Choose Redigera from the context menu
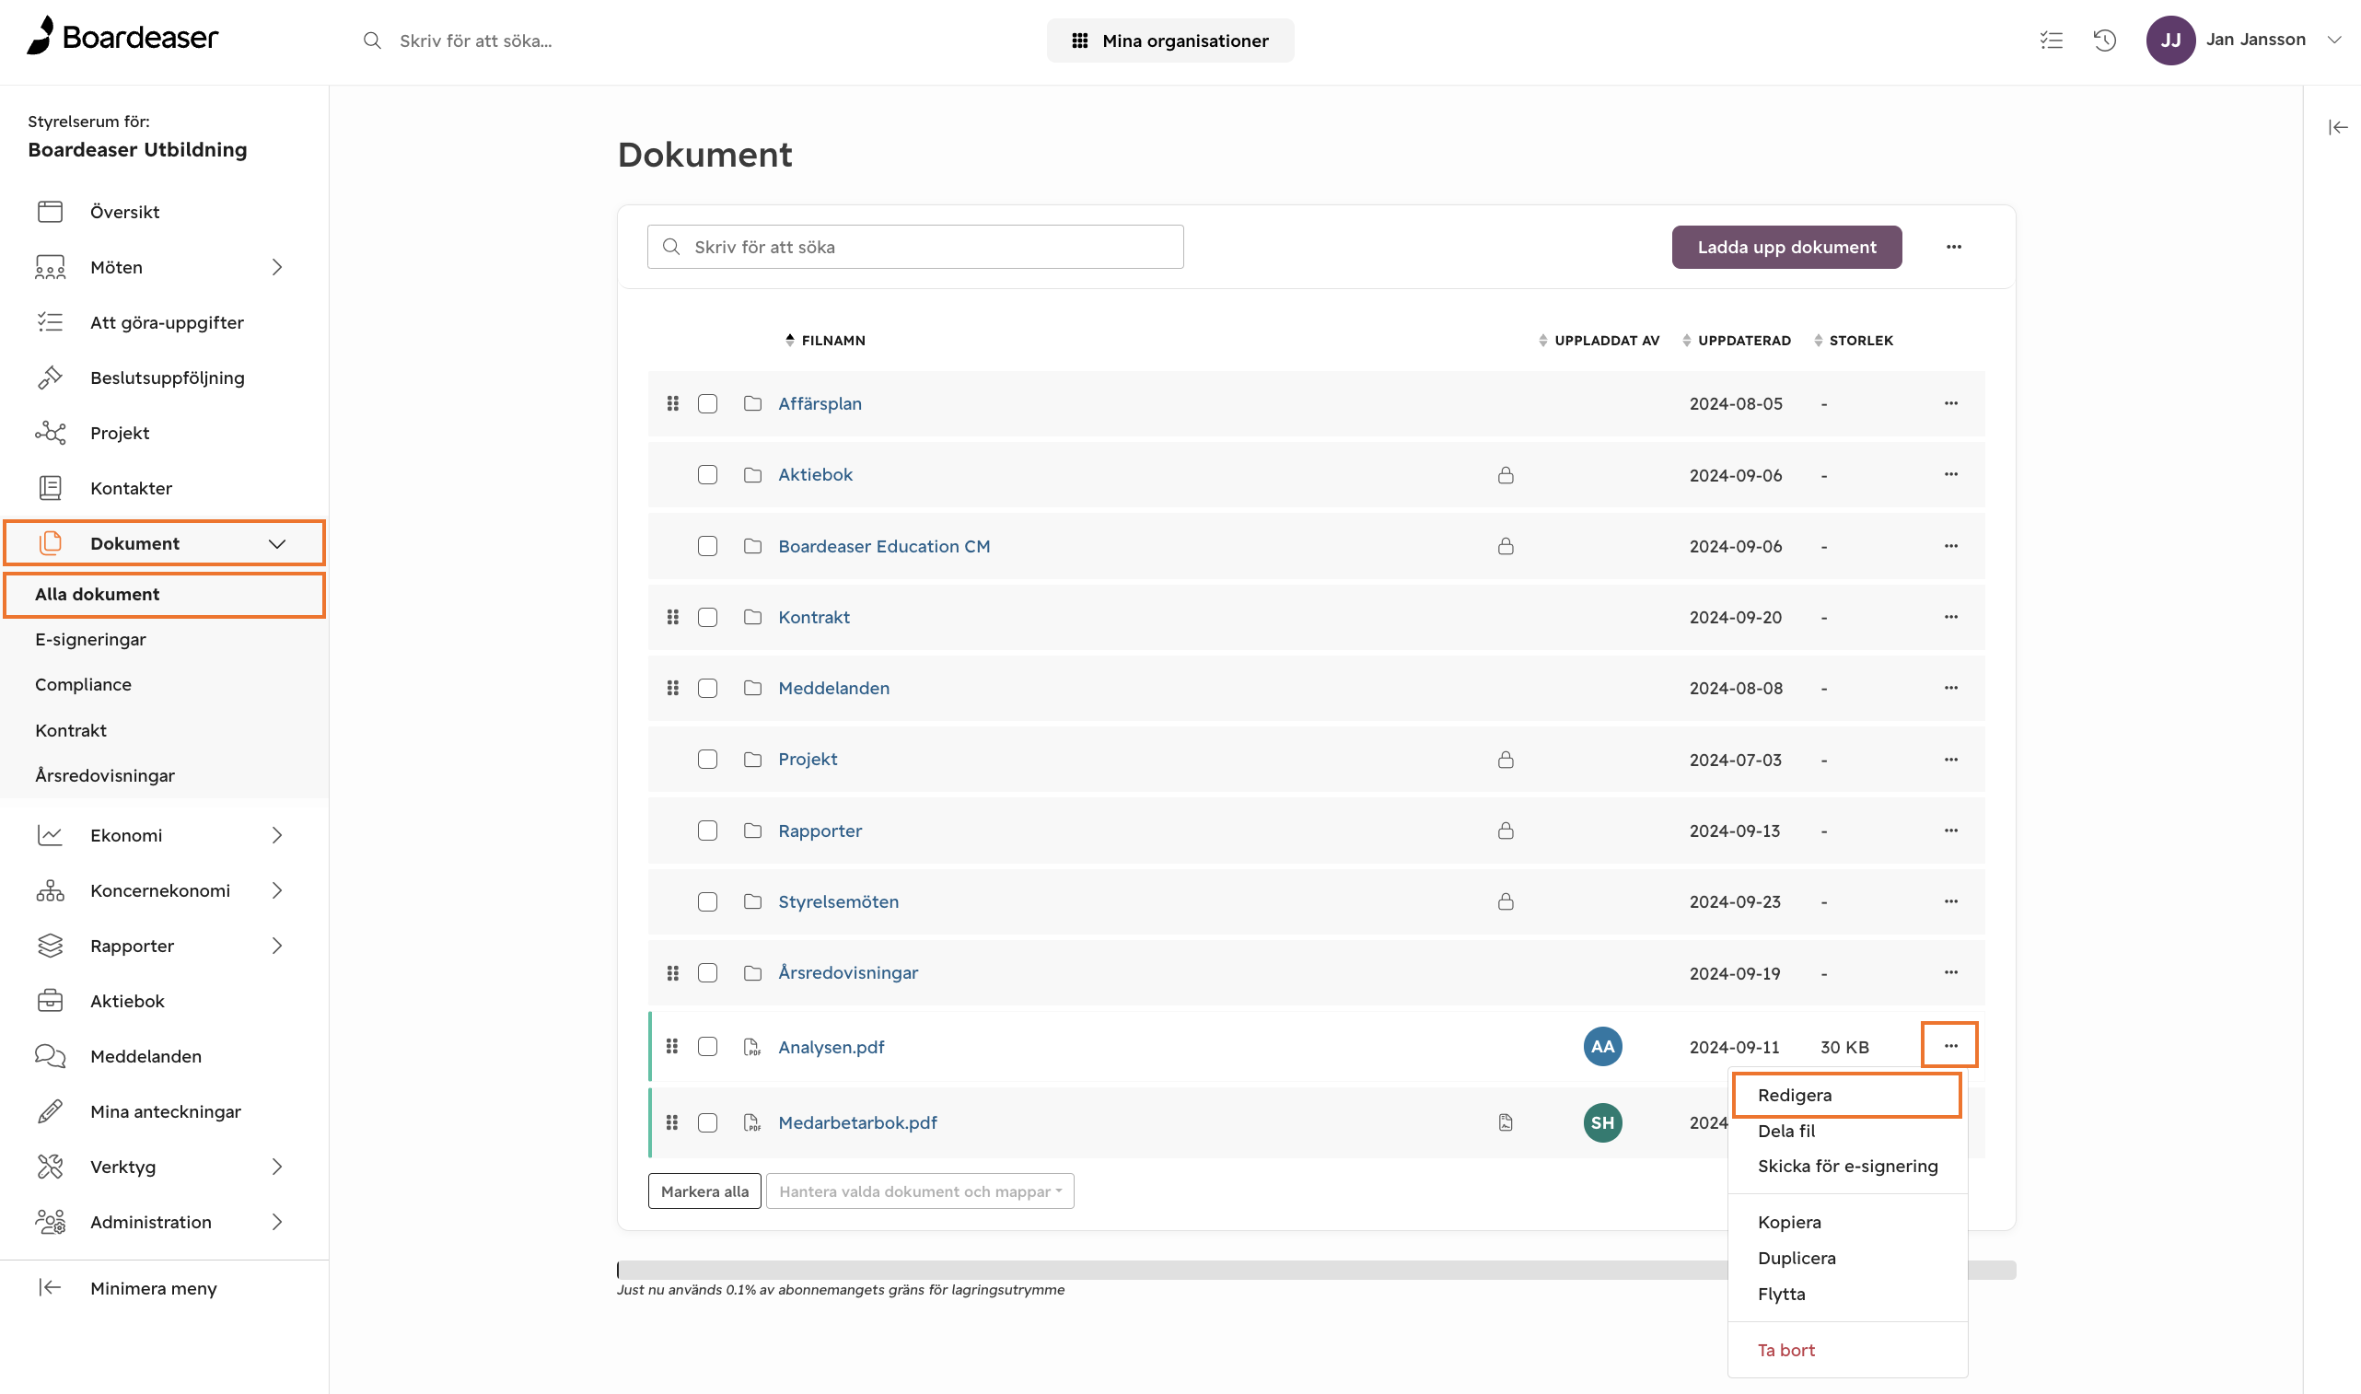This screenshot has height=1394, width=2361. [1847, 1096]
